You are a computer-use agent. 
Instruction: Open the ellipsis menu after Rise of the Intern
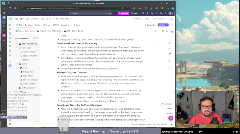tap(72, 19)
